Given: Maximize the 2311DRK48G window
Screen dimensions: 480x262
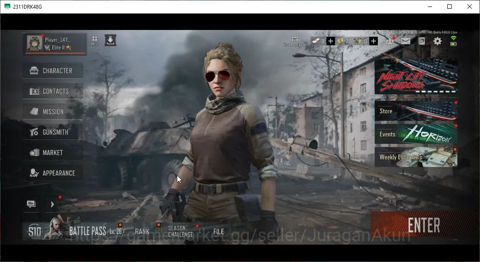Looking at the screenshot, I should [x=450, y=7].
